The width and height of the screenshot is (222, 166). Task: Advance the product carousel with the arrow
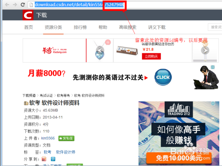point(205,50)
